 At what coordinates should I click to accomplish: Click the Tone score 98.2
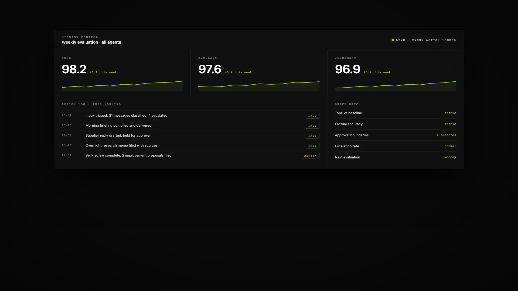(x=74, y=69)
